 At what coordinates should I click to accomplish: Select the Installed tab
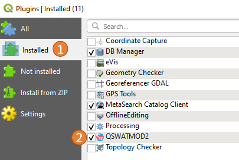coord(41,49)
